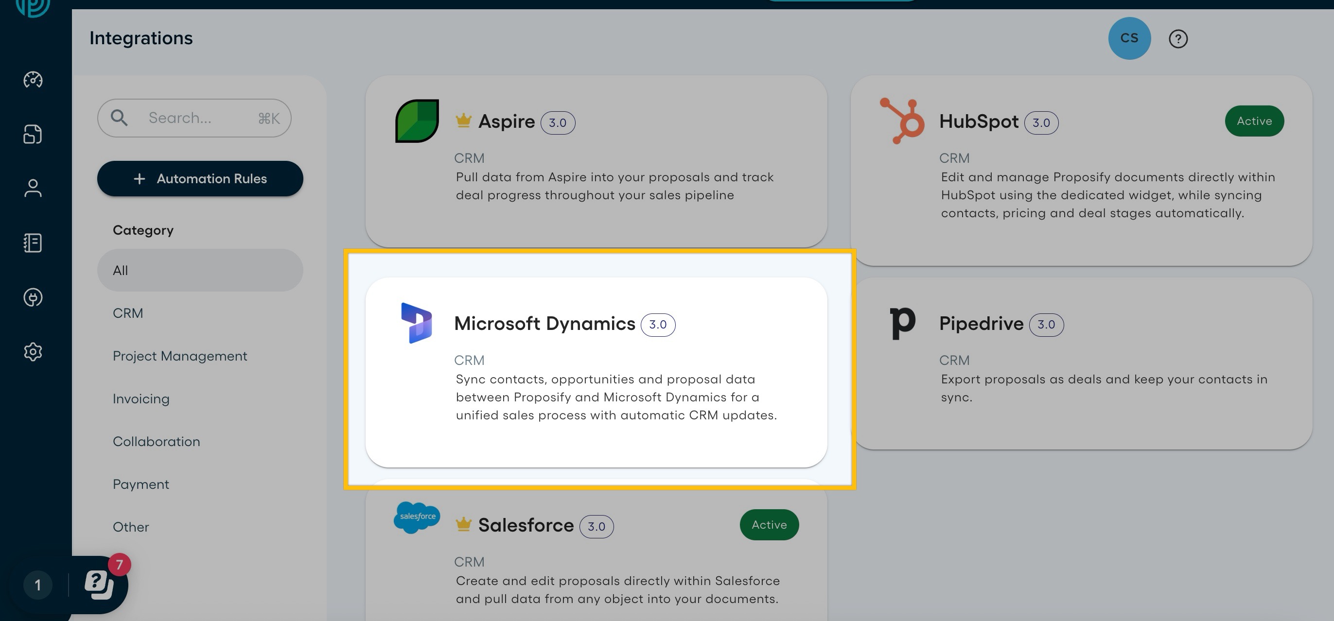Screen dimensions: 1334x621
Task: Filter by Invoicing category
Action: coord(141,399)
